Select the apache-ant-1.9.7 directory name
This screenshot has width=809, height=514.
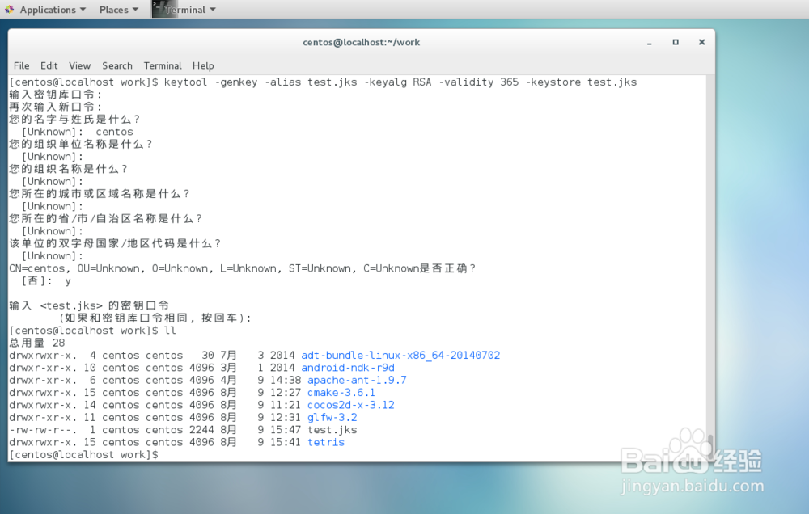(356, 380)
